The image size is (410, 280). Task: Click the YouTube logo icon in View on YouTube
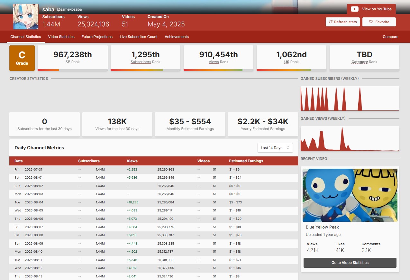(x=355, y=9)
